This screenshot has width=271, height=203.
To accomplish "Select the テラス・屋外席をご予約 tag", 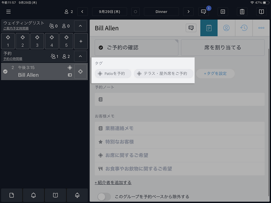I will click(163, 74).
